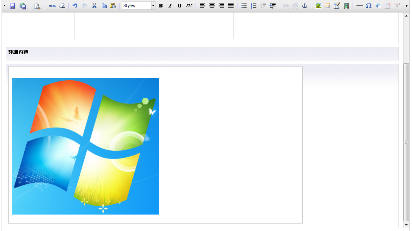Justify text fully
Viewport: 413px width, 231px height.
(231, 5)
